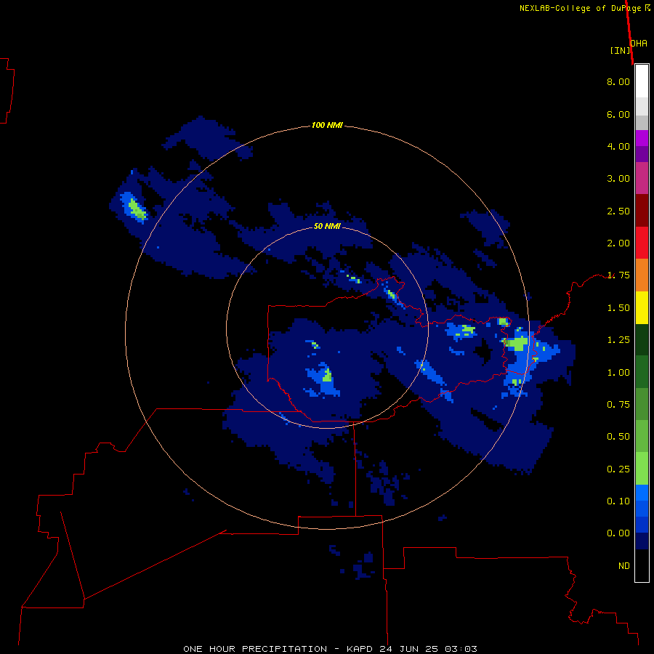Click the OHA product label
Viewport: 654px width, 654px height.
coord(639,44)
